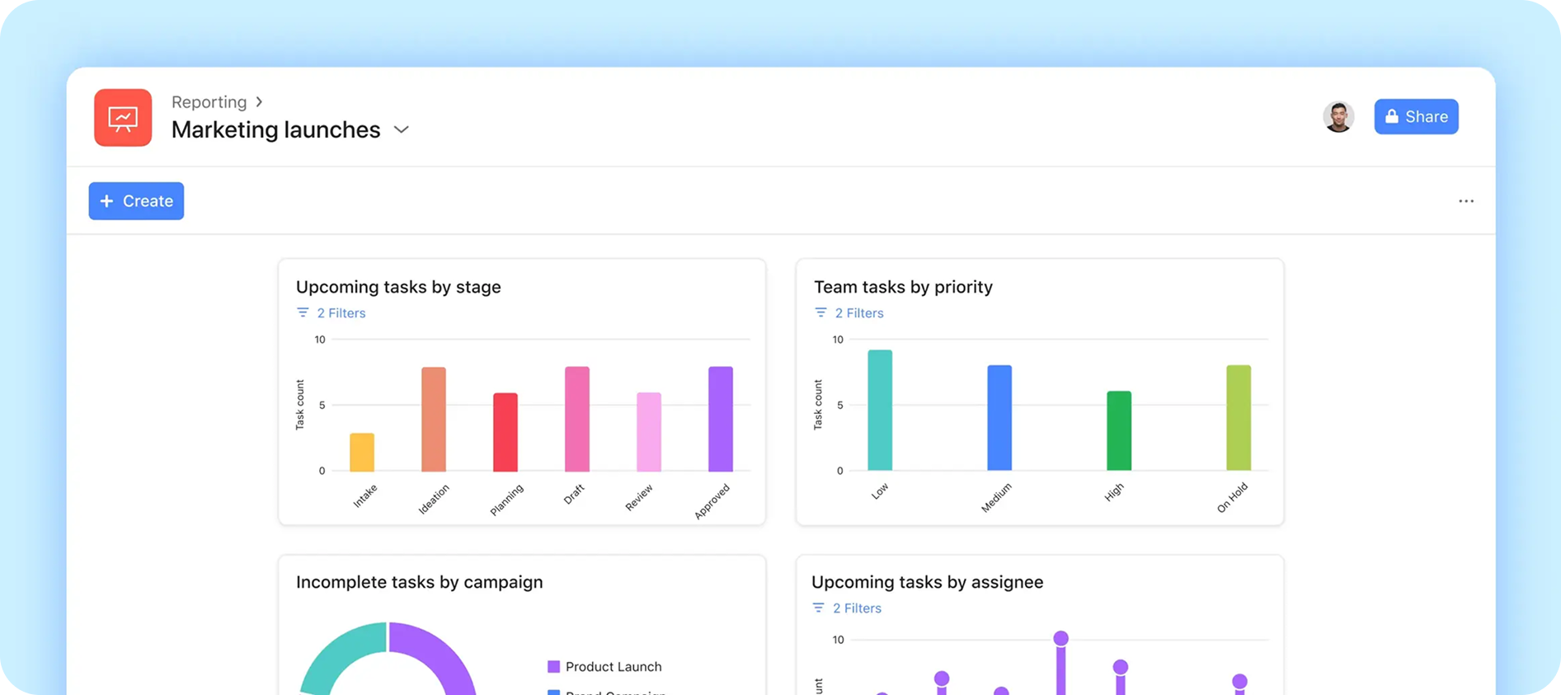The height and width of the screenshot is (695, 1561).
Task: Select the lime On Hold bar
Action: click(x=1239, y=418)
